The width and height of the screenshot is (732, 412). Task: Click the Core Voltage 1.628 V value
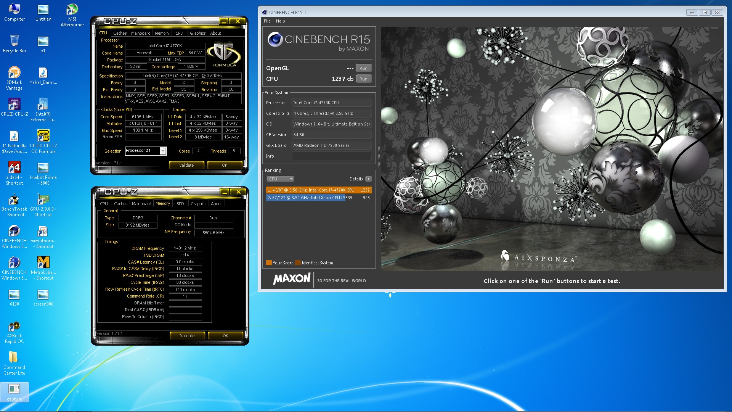(191, 66)
